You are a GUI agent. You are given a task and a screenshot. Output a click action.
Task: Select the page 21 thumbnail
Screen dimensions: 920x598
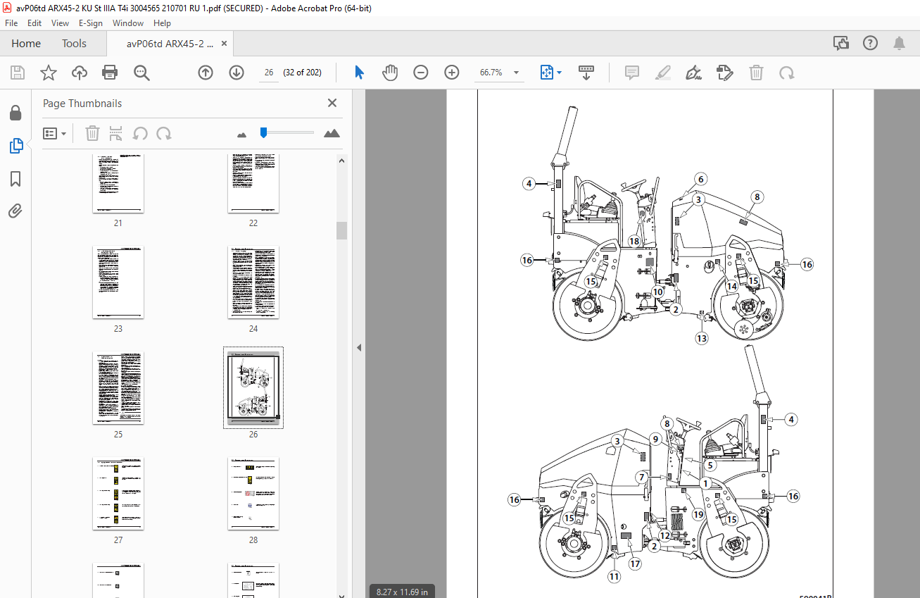click(x=118, y=183)
